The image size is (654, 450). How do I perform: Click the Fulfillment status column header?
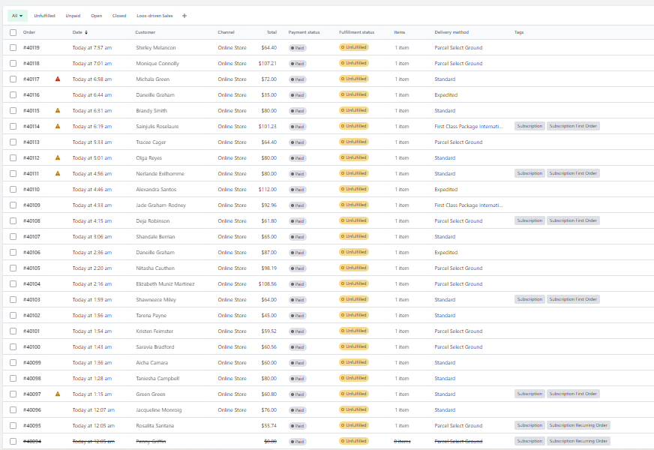356,32
